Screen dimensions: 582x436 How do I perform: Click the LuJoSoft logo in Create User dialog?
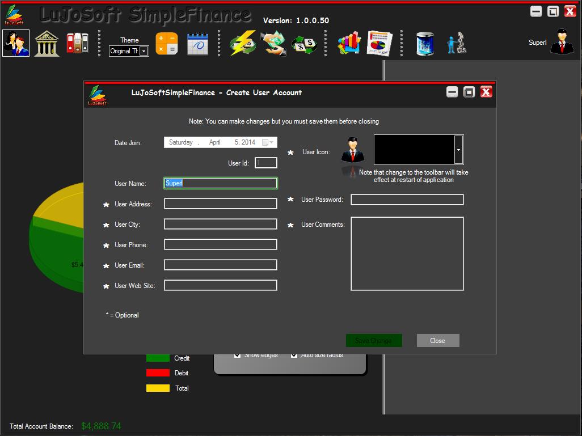(97, 95)
